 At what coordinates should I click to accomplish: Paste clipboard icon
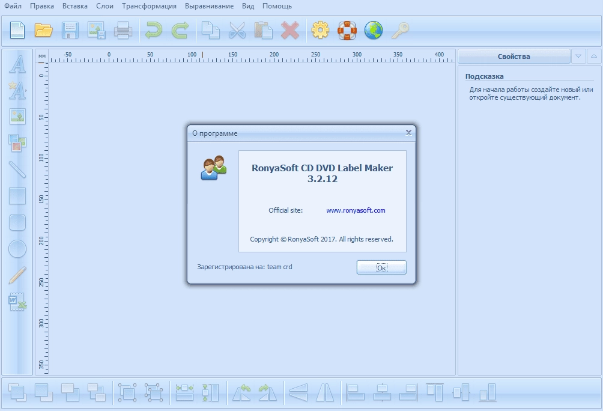point(264,30)
